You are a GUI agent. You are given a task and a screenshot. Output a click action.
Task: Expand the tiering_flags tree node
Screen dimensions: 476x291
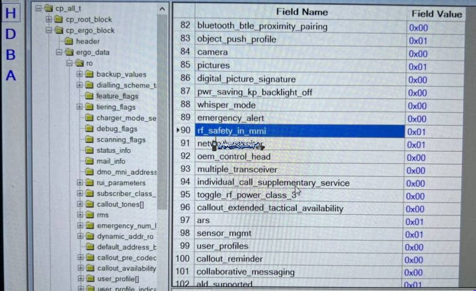pyautogui.click(x=79, y=106)
